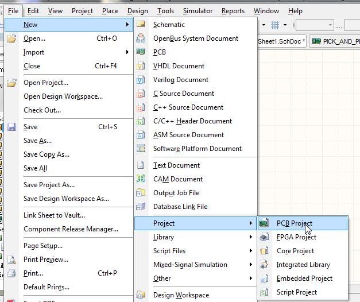
Task: Select Open Design Workspace
Action: pyautogui.click(x=69, y=96)
